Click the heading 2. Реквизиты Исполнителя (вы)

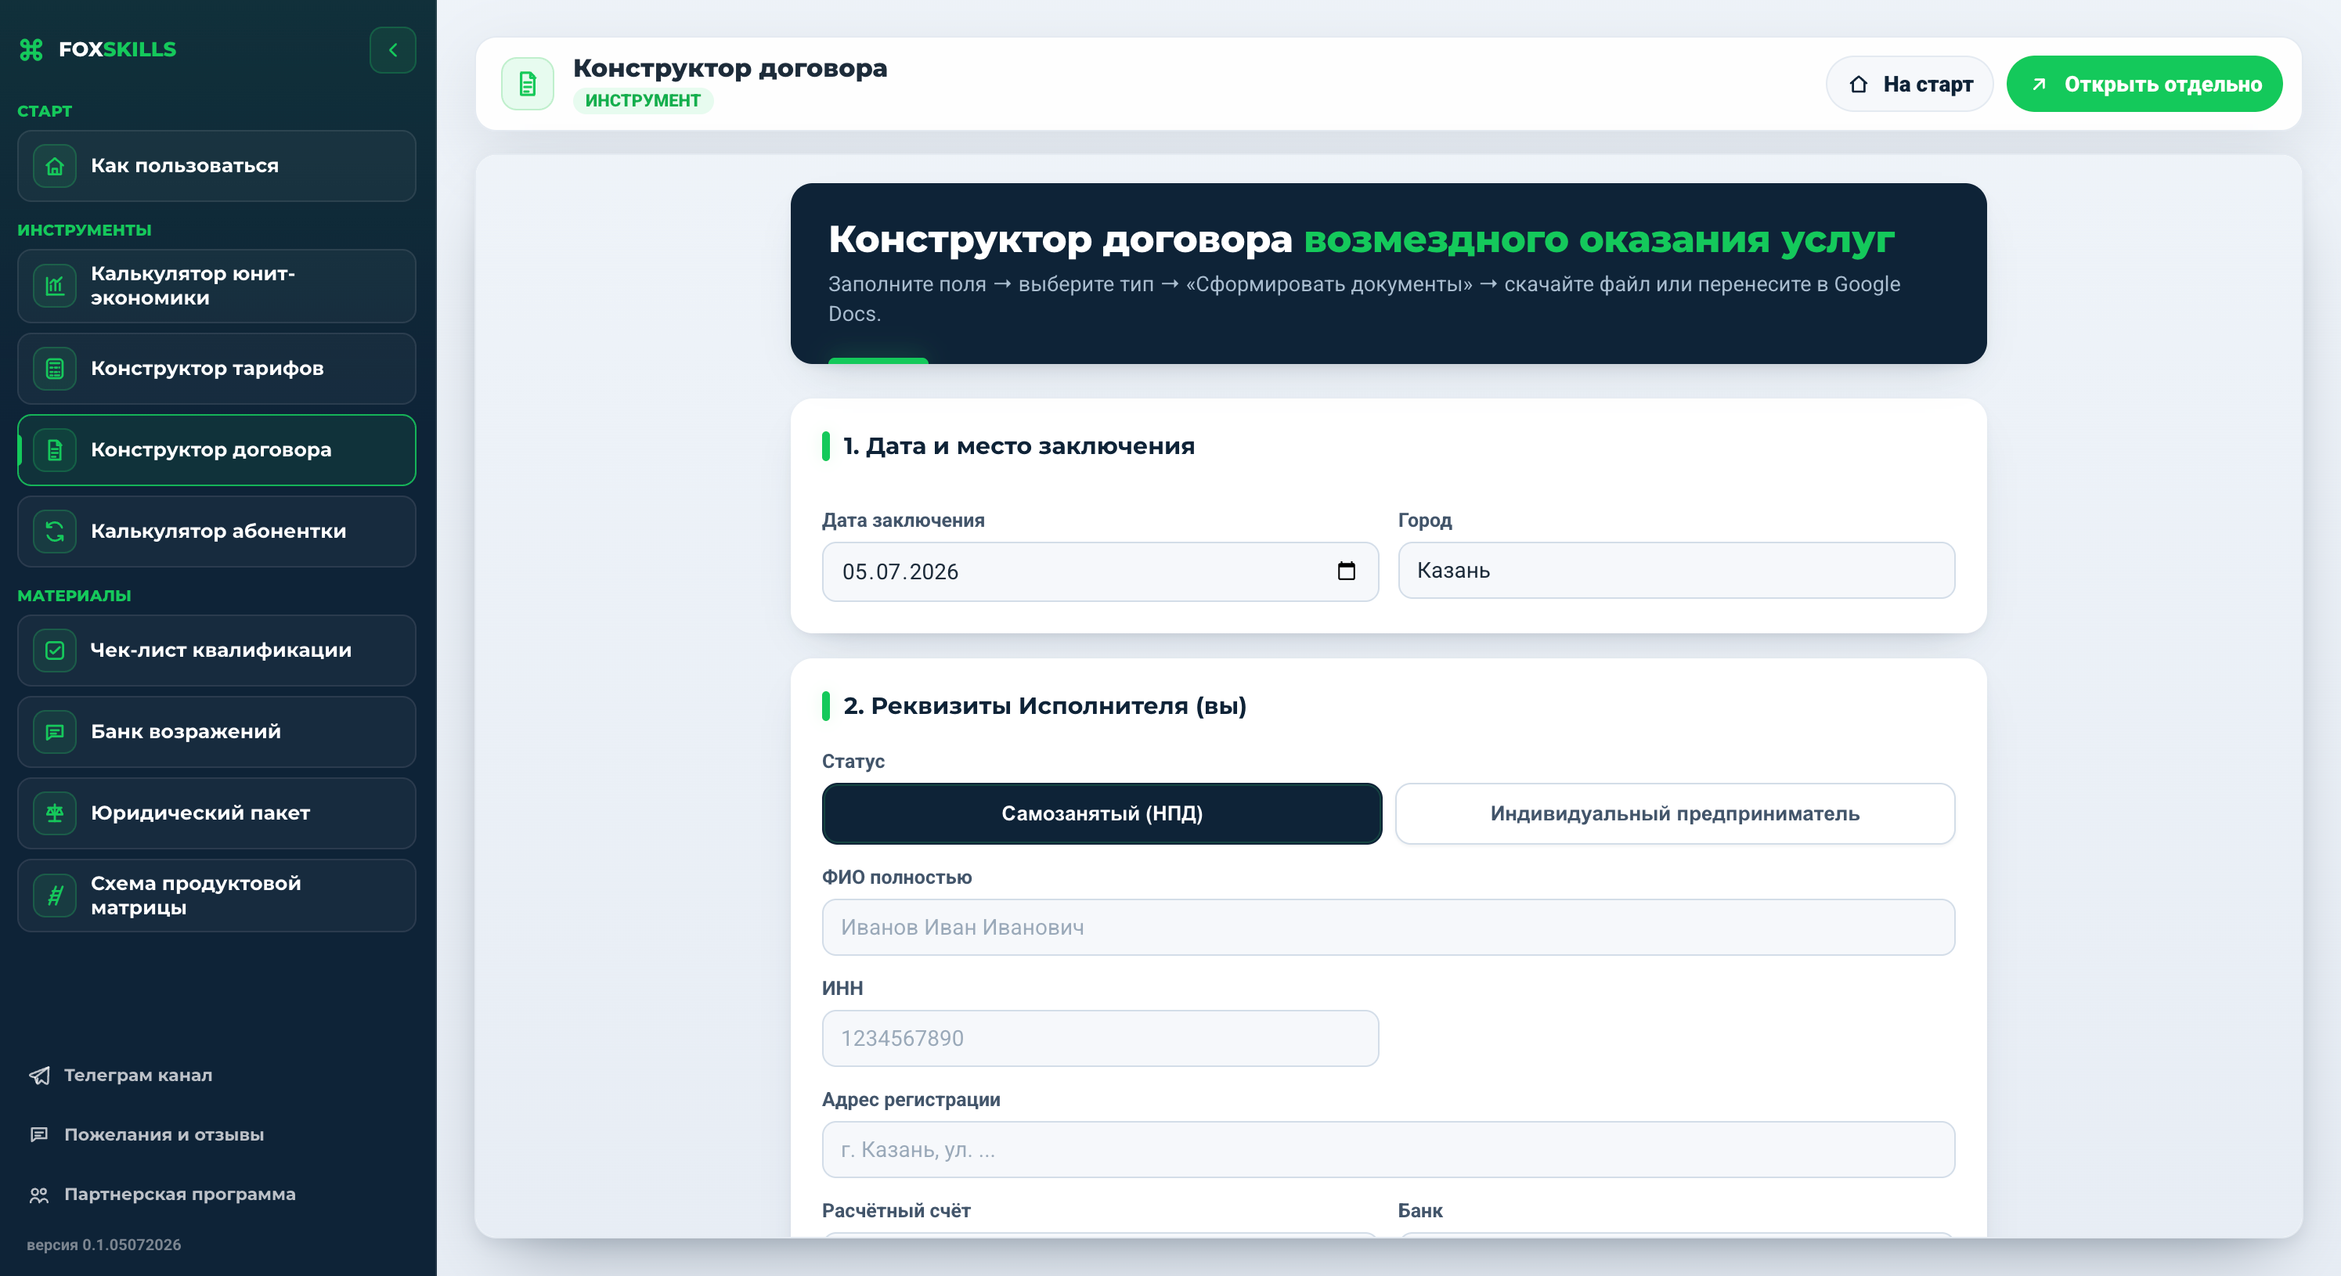pyautogui.click(x=1044, y=706)
